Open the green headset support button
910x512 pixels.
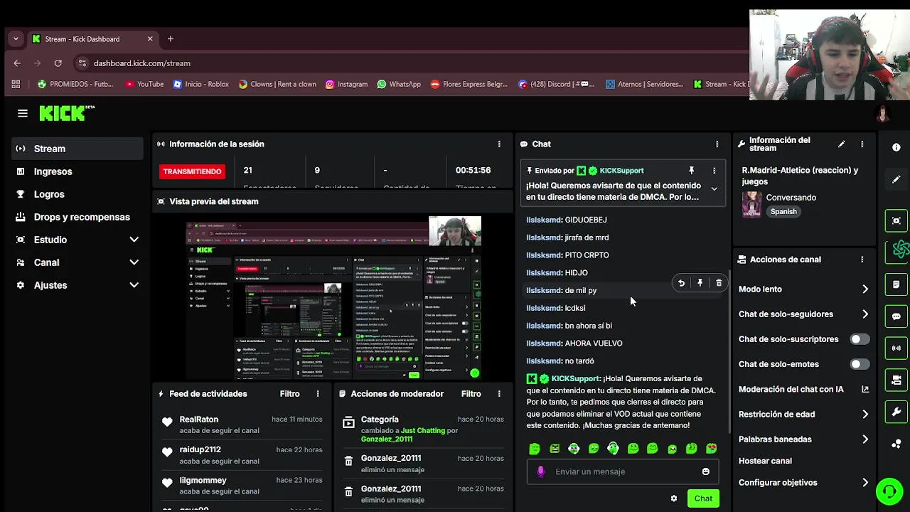coord(889,491)
